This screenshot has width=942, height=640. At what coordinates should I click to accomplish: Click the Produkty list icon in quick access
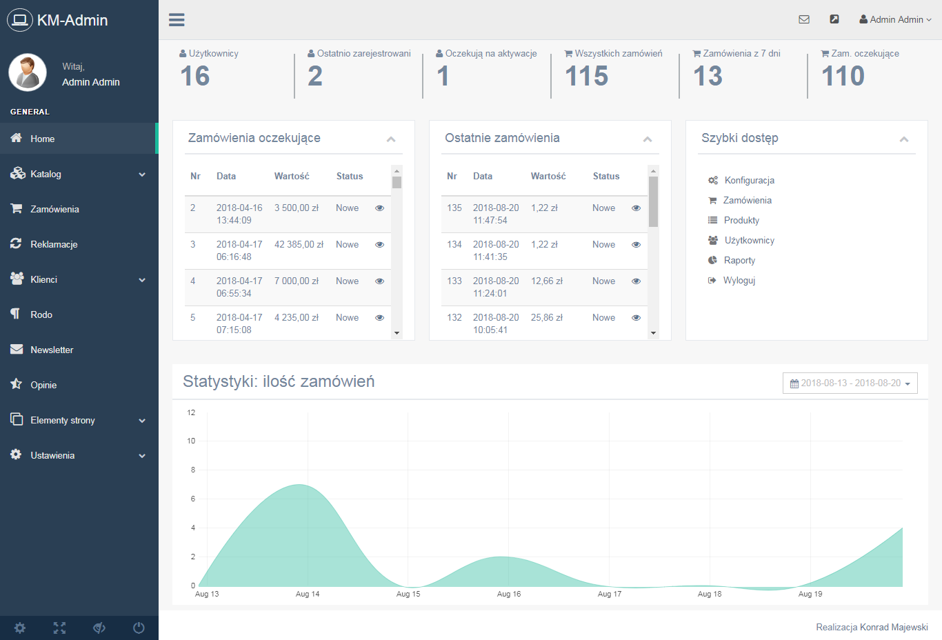[713, 220]
